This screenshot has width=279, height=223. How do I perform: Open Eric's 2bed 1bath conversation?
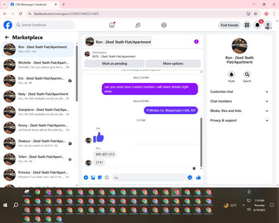click(37, 81)
